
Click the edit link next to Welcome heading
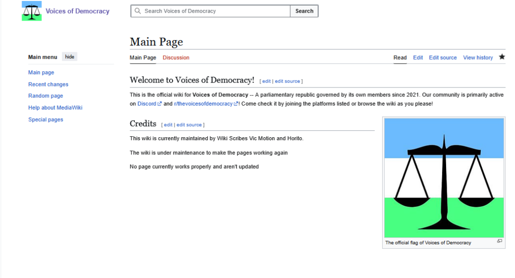pos(267,81)
